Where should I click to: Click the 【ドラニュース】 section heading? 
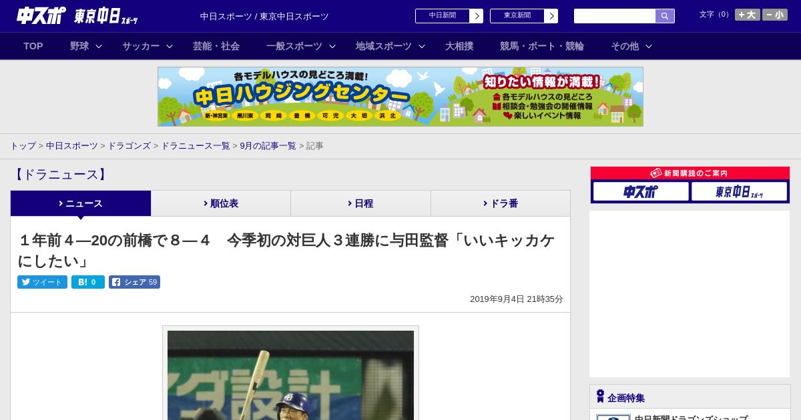pos(60,175)
